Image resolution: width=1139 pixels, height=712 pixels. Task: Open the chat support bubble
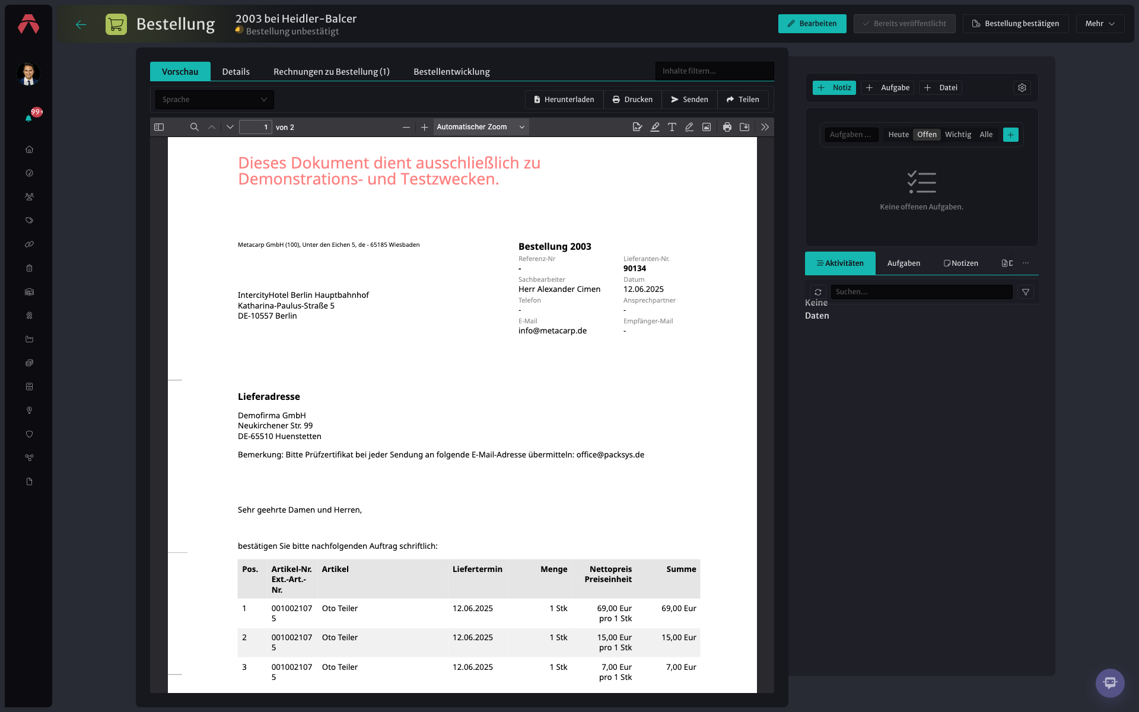[1110, 683]
